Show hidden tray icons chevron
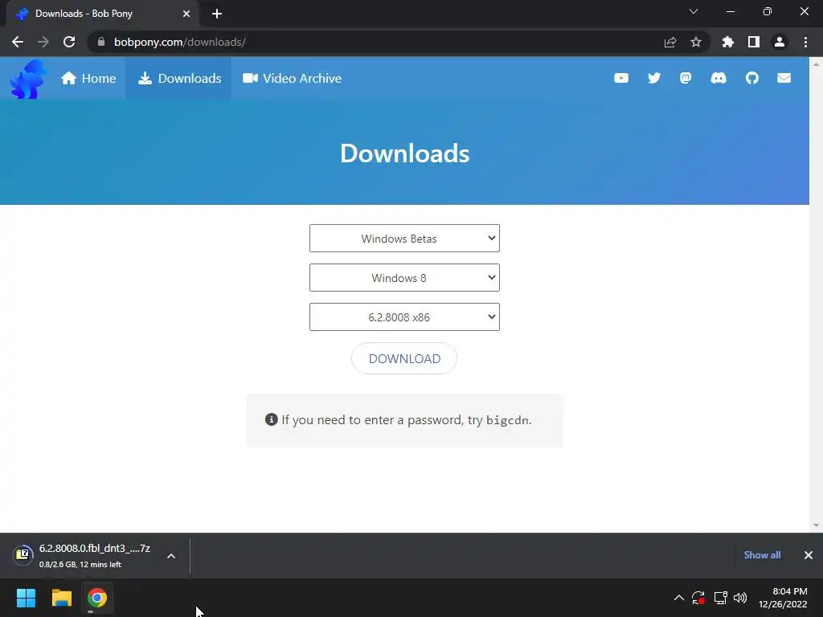This screenshot has height=617, width=823. [x=678, y=598]
